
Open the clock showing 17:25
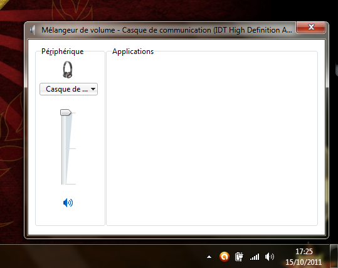point(304,252)
